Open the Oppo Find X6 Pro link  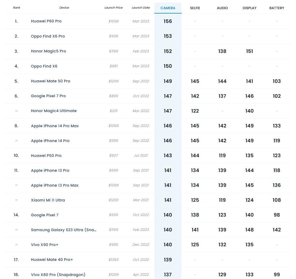coord(48,36)
